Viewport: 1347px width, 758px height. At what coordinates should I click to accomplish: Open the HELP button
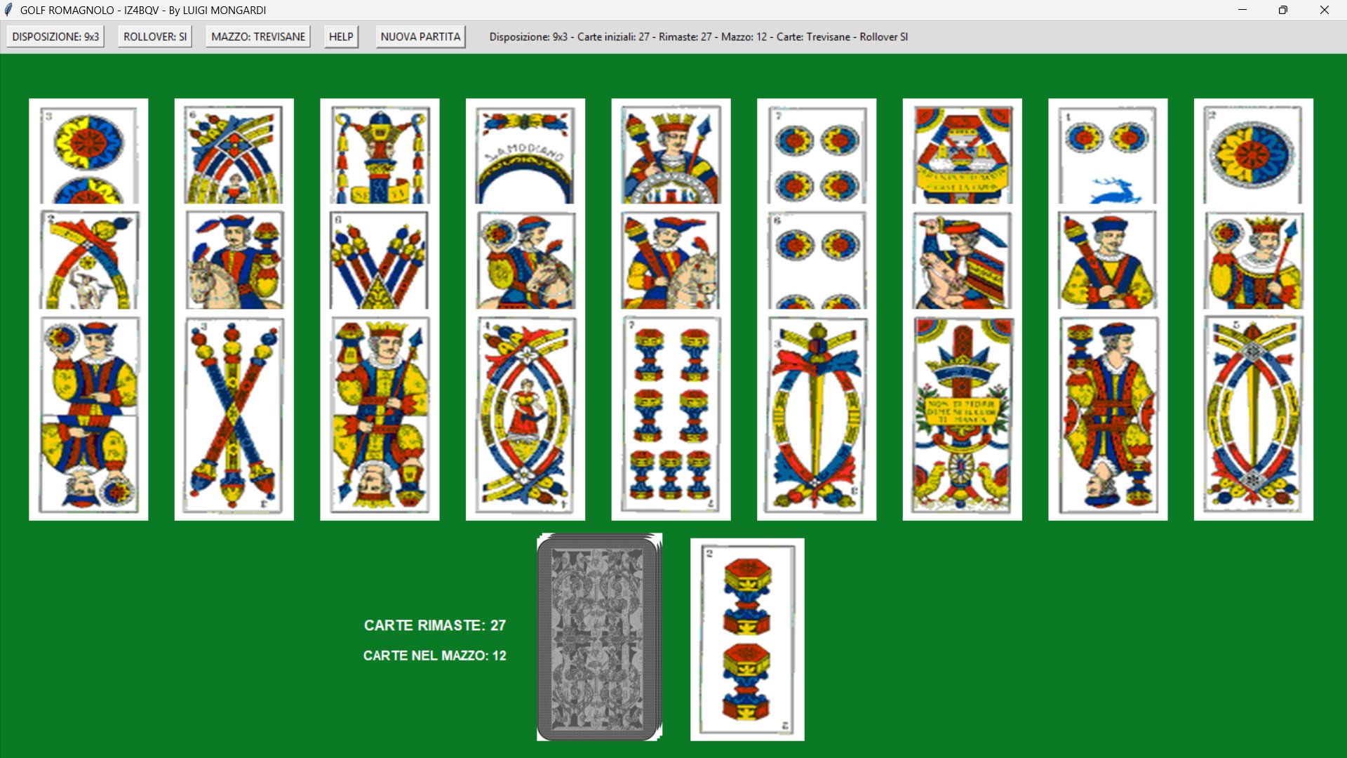tap(341, 36)
